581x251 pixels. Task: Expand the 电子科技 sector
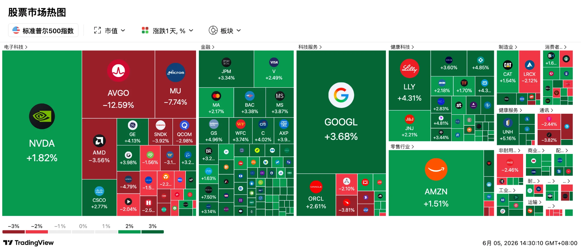[16, 47]
